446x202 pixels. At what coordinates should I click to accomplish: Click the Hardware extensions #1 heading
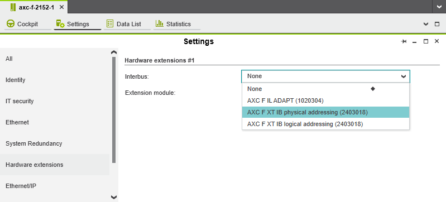[159, 60]
